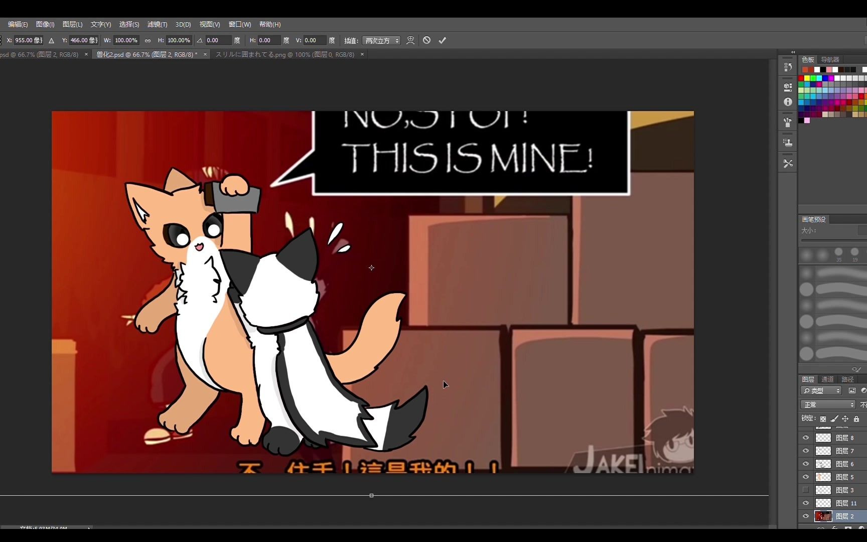867x542 pixels.
Task: Click the Y position field 466.00
Action: [84, 40]
